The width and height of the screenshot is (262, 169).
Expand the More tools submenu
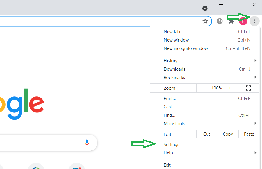click(205, 124)
